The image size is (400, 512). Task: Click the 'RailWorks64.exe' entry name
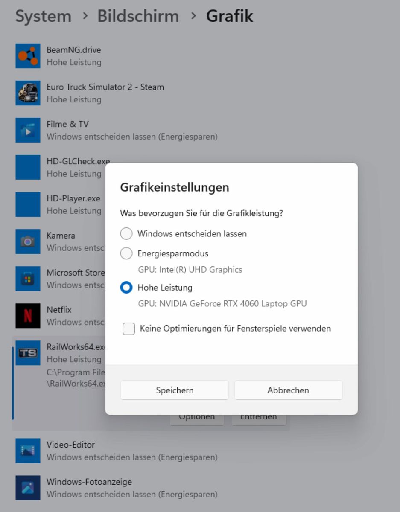click(x=76, y=347)
